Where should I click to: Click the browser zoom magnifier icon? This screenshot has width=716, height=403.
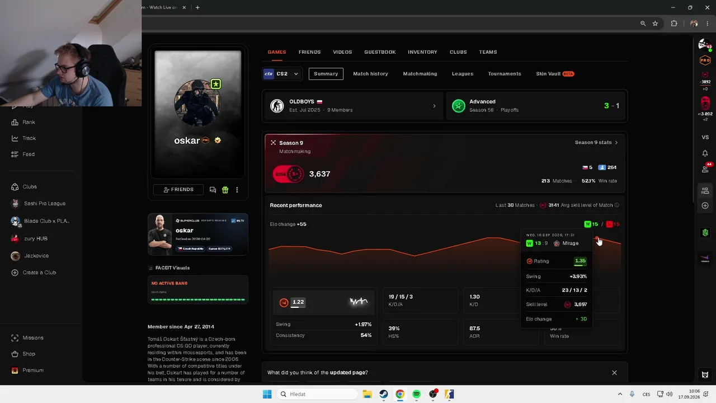pyautogui.click(x=643, y=24)
